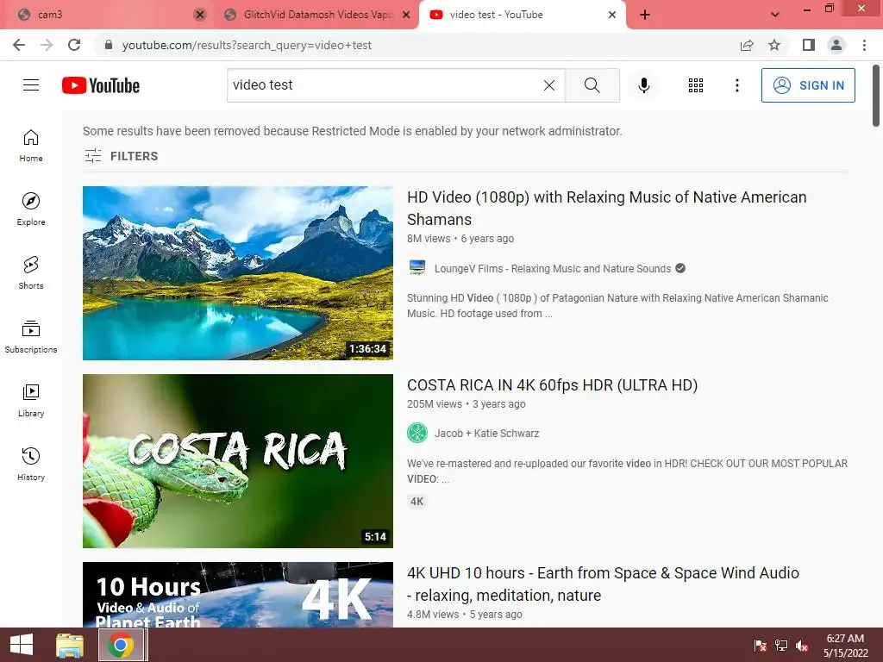Viewport: 883px width, 662px height.
Task: Open the Chrome three-dot menu
Action: point(864,45)
